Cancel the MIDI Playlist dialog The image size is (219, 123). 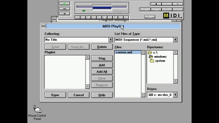(x=79, y=95)
